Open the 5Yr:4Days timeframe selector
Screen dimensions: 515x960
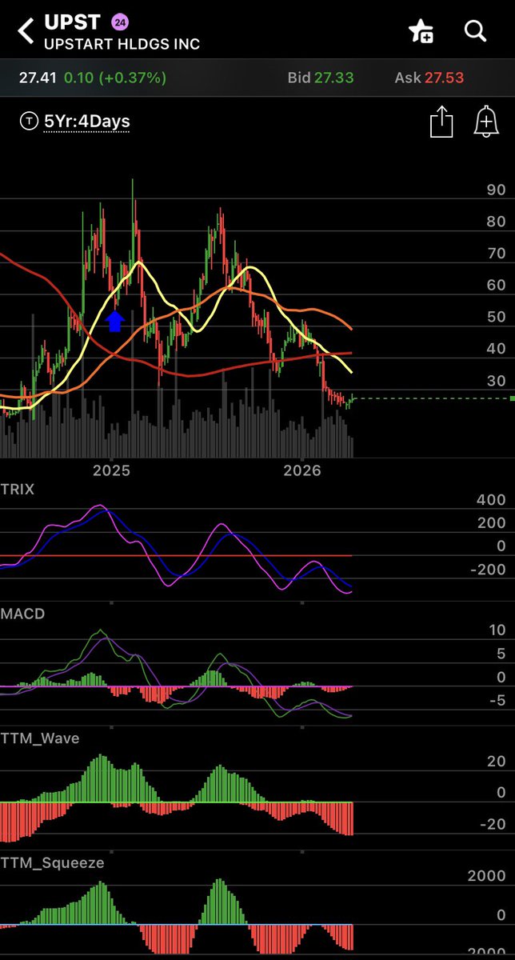(x=86, y=122)
